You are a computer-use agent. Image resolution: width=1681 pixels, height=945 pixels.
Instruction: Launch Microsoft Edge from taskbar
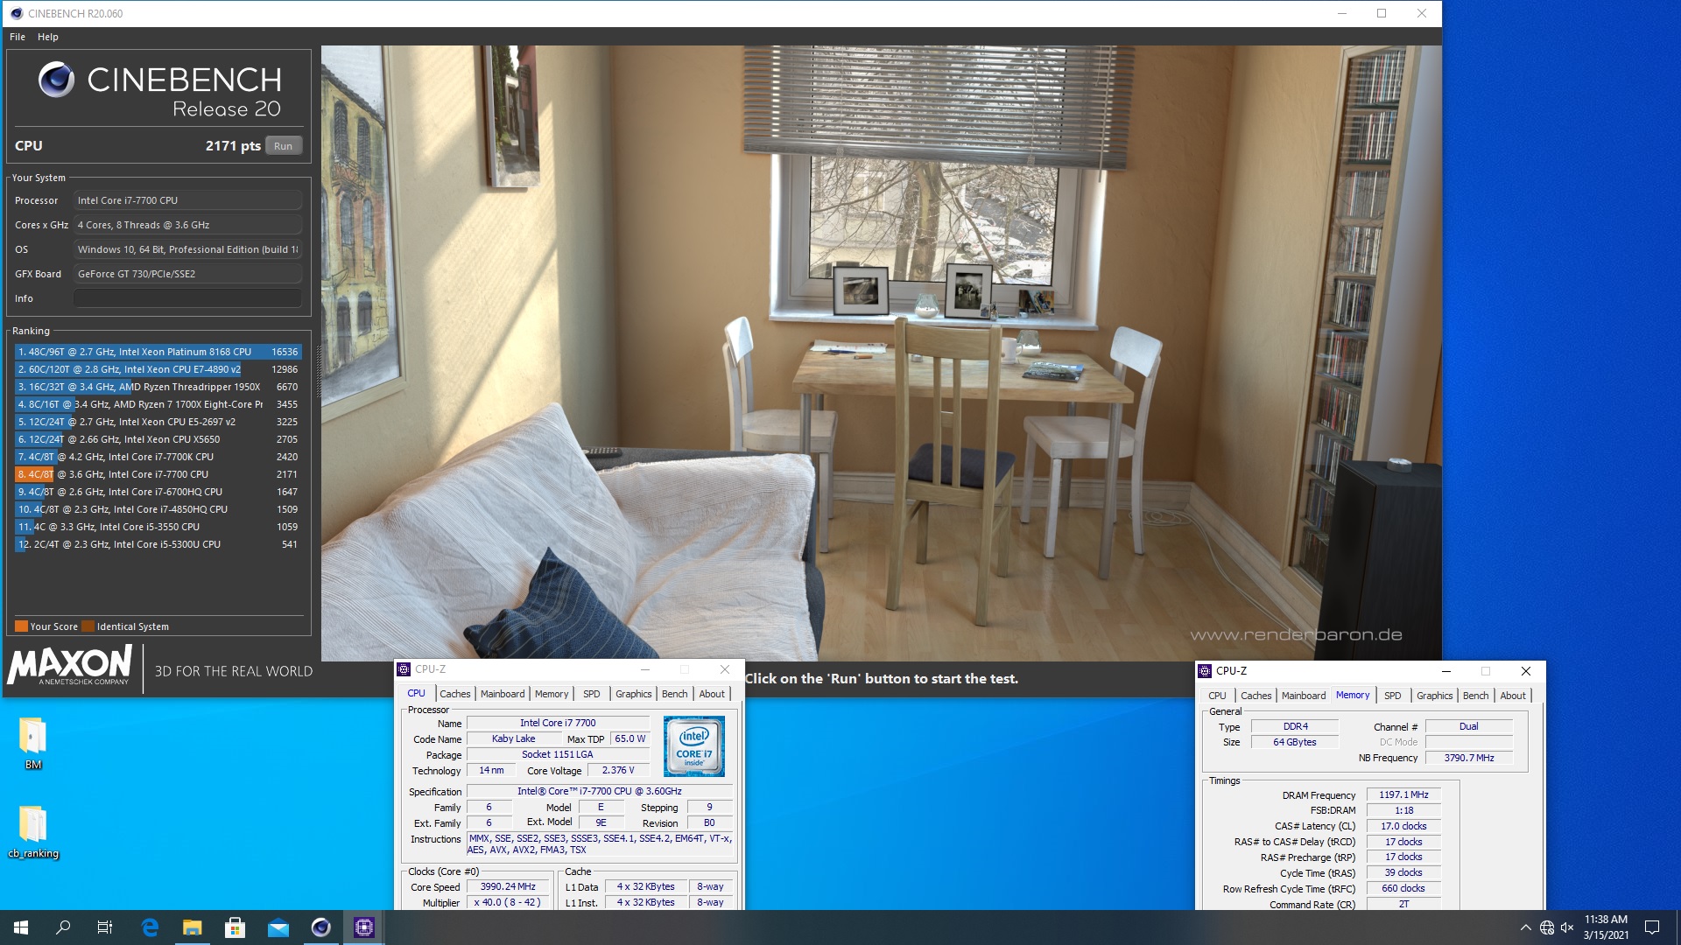pos(150,927)
